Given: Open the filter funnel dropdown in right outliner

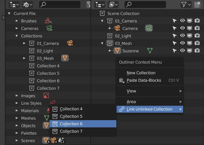Looking at the screenshot, I should point(186,5).
